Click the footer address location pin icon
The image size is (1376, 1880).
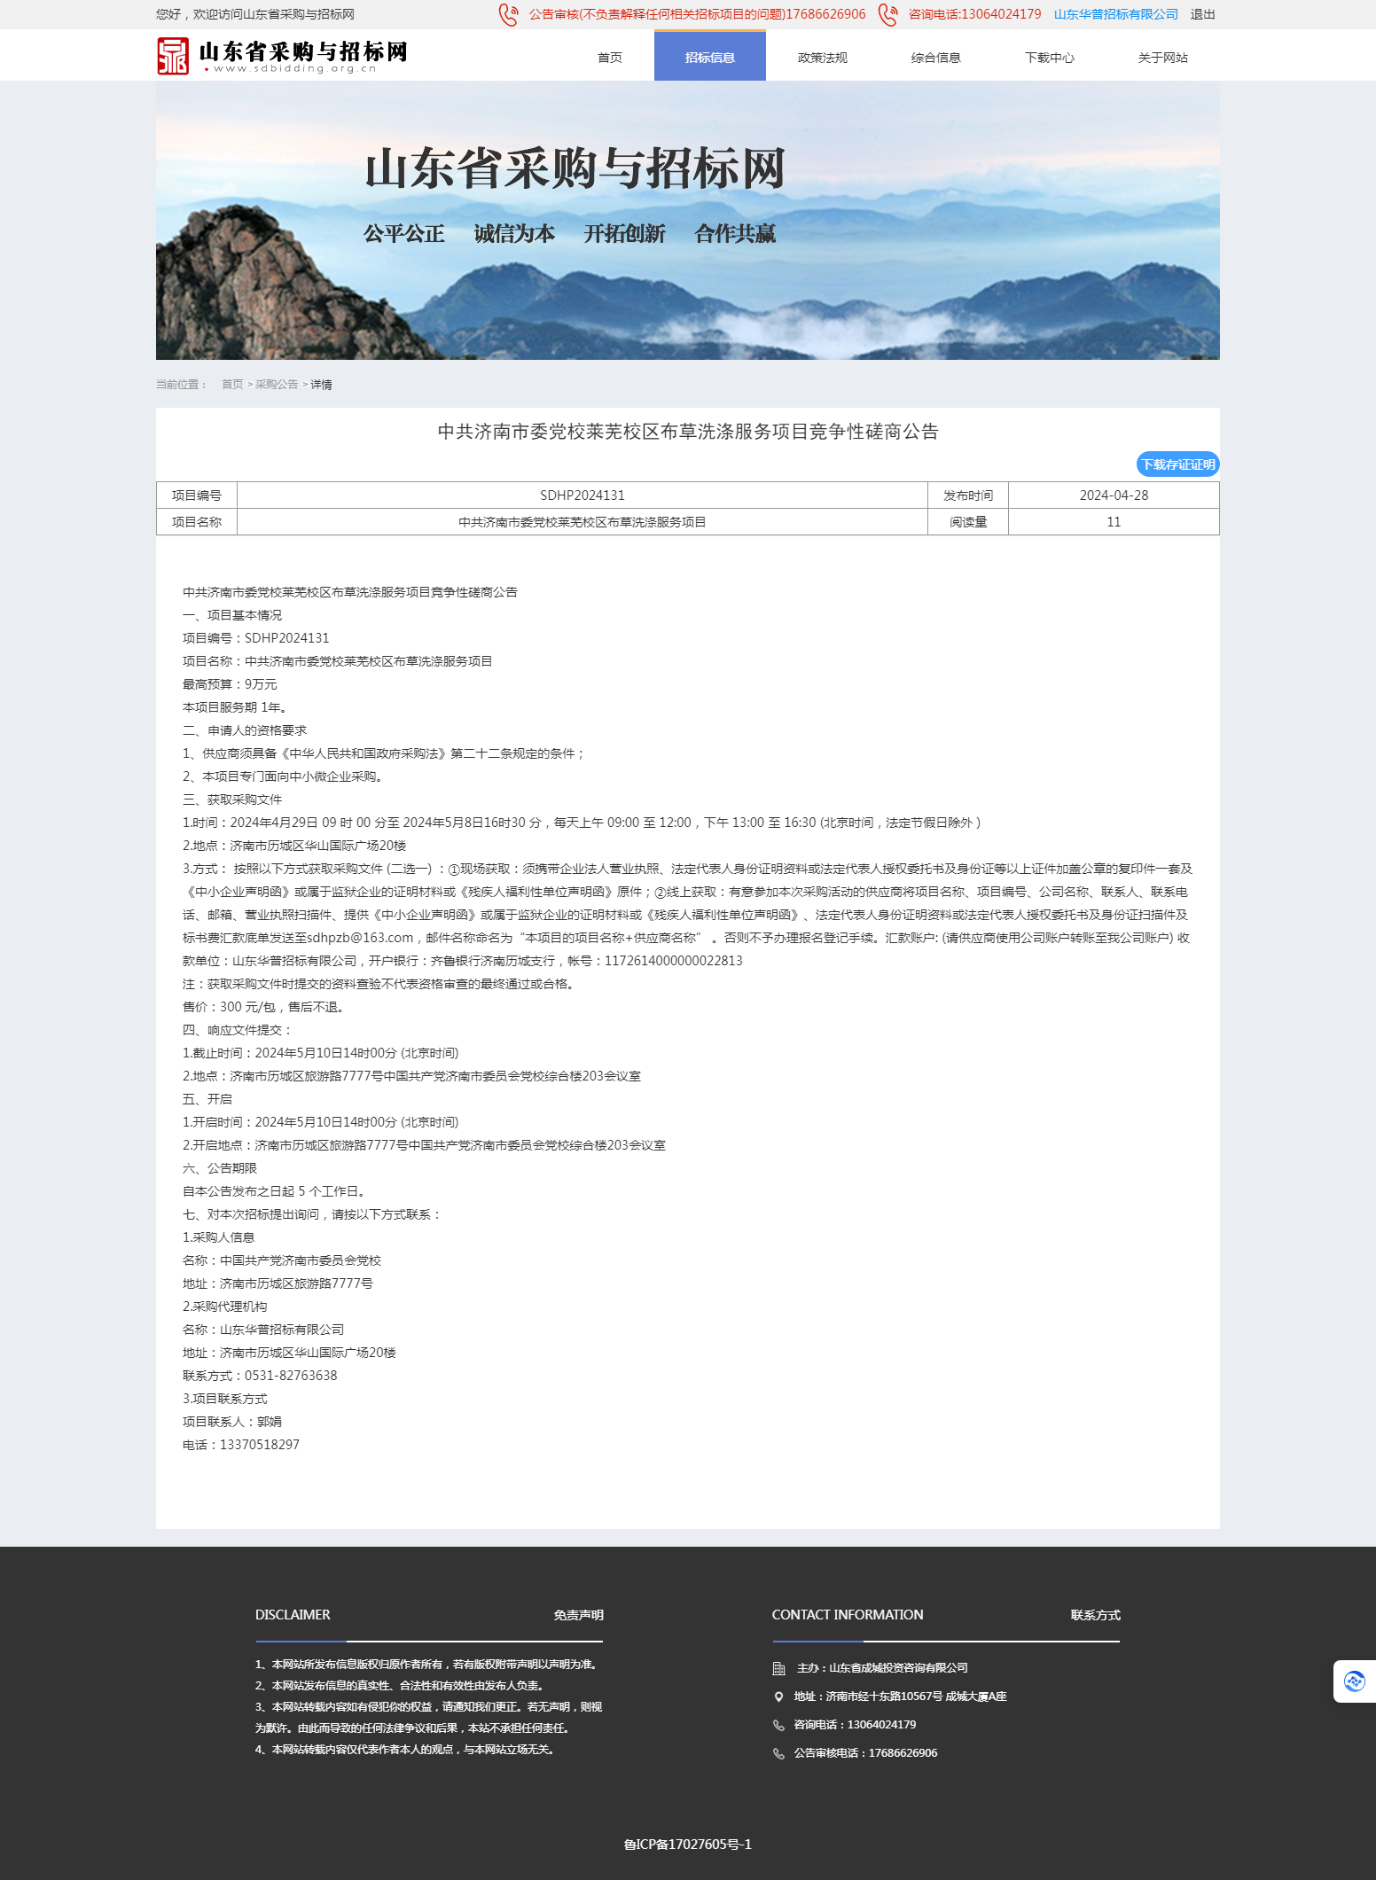778,1697
